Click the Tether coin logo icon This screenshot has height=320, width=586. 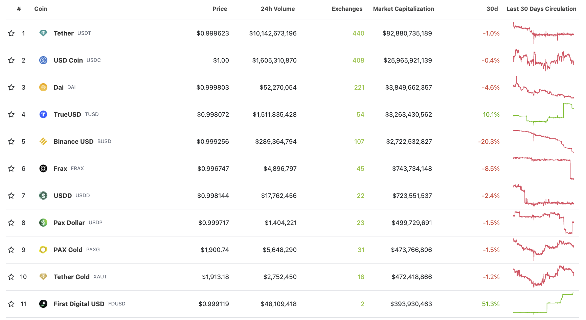(43, 33)
